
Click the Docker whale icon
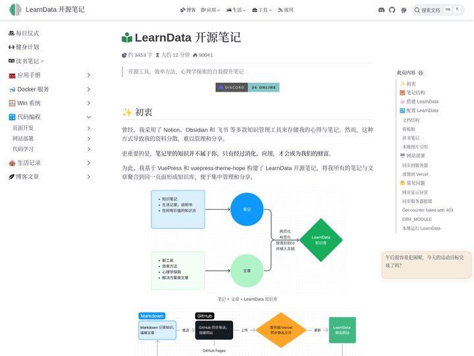[x=12, y=89]
